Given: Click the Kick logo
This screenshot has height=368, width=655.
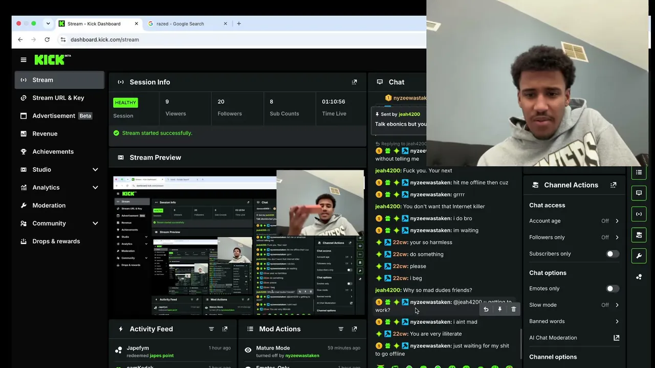Looking at the screenshot, I should click(x=52, y=60).
